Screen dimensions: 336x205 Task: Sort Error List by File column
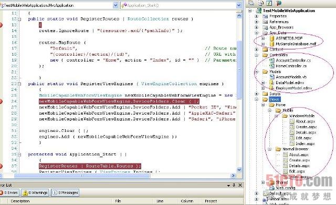118,201
